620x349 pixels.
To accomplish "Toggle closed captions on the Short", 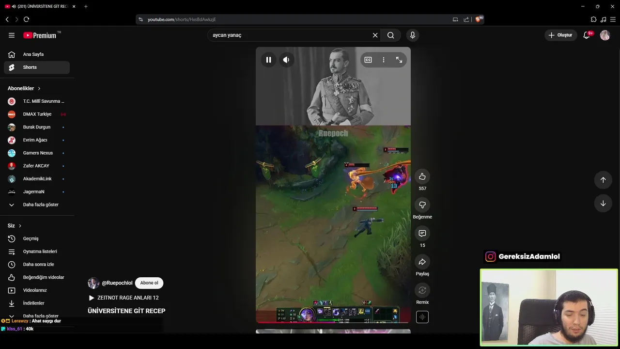I will pyautogui.click(x=368, y=60).
